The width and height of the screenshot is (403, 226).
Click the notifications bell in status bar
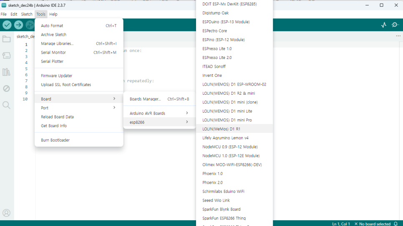(396, 224)
